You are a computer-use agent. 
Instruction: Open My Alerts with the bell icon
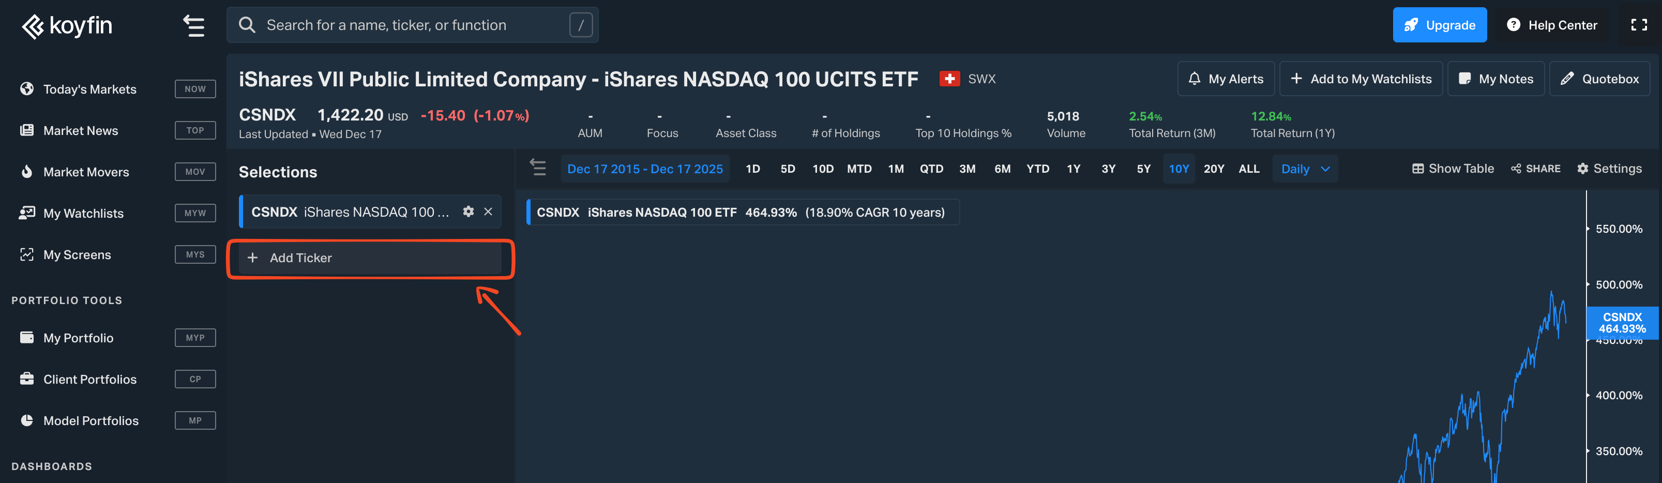(1225, 79)
